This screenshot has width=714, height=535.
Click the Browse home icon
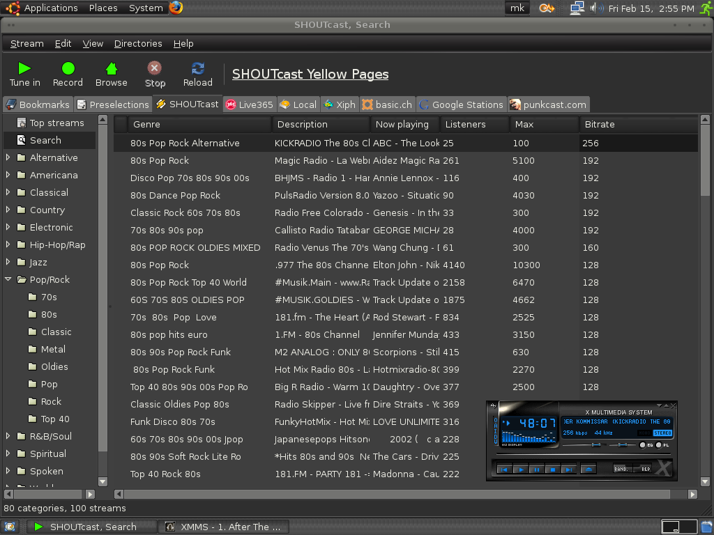[111, 68]
